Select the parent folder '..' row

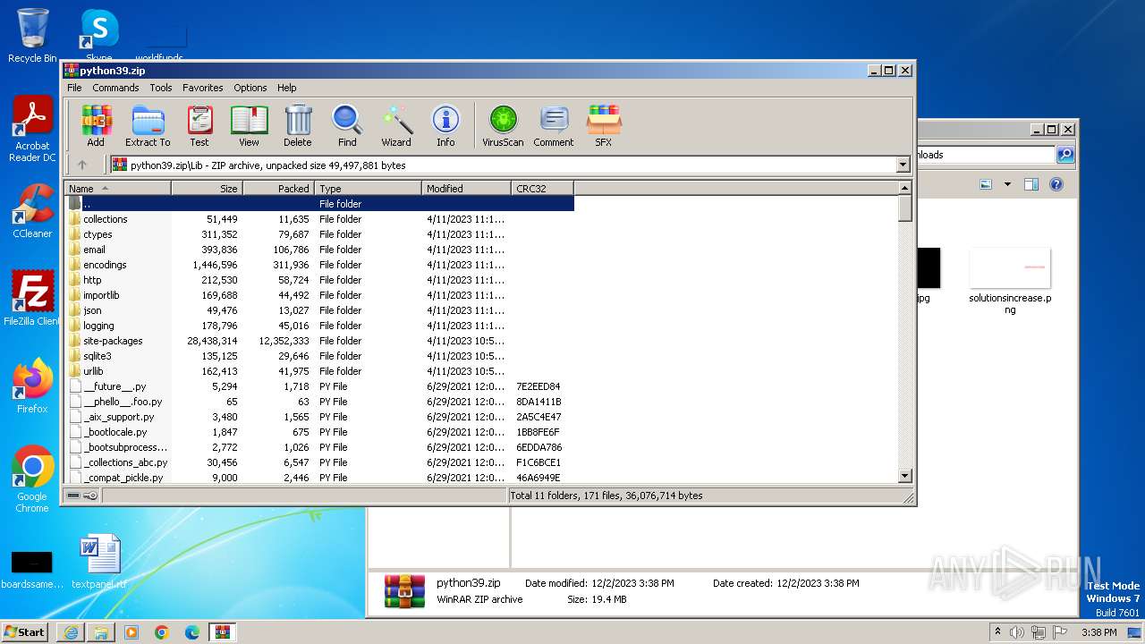tap(319, 203)
